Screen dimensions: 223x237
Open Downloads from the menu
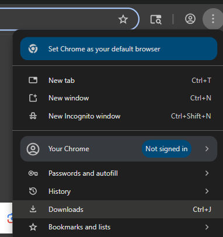coord(118,209)
